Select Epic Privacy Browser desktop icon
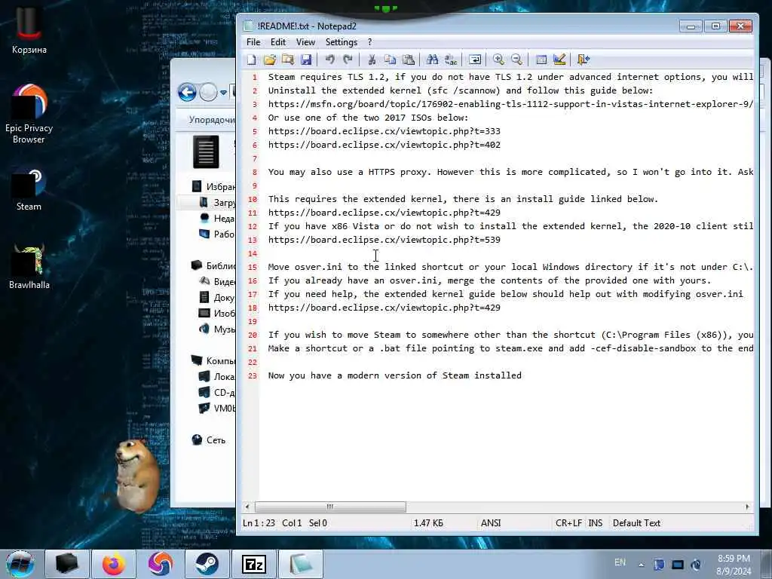 29,115
